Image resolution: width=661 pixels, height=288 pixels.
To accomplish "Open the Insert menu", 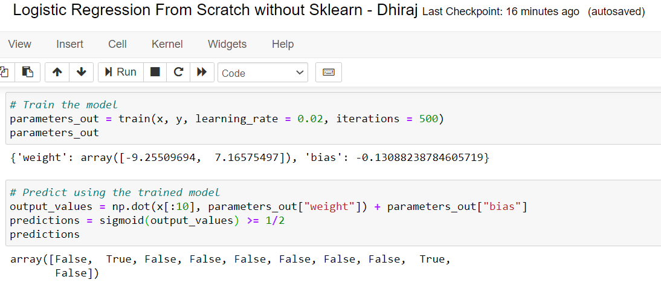I will point(69,44).
